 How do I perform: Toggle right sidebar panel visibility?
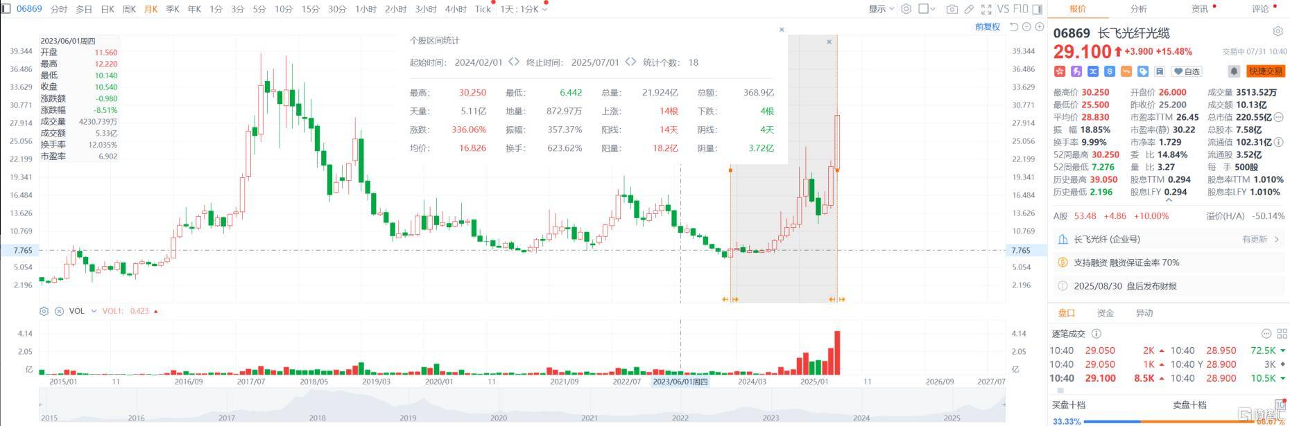(x=1038, y=9)
